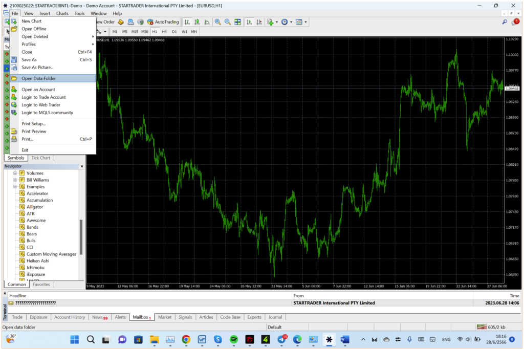Switch to the M15 timeframe
Screen dimensions: 524x349
(x=135, y=32)
